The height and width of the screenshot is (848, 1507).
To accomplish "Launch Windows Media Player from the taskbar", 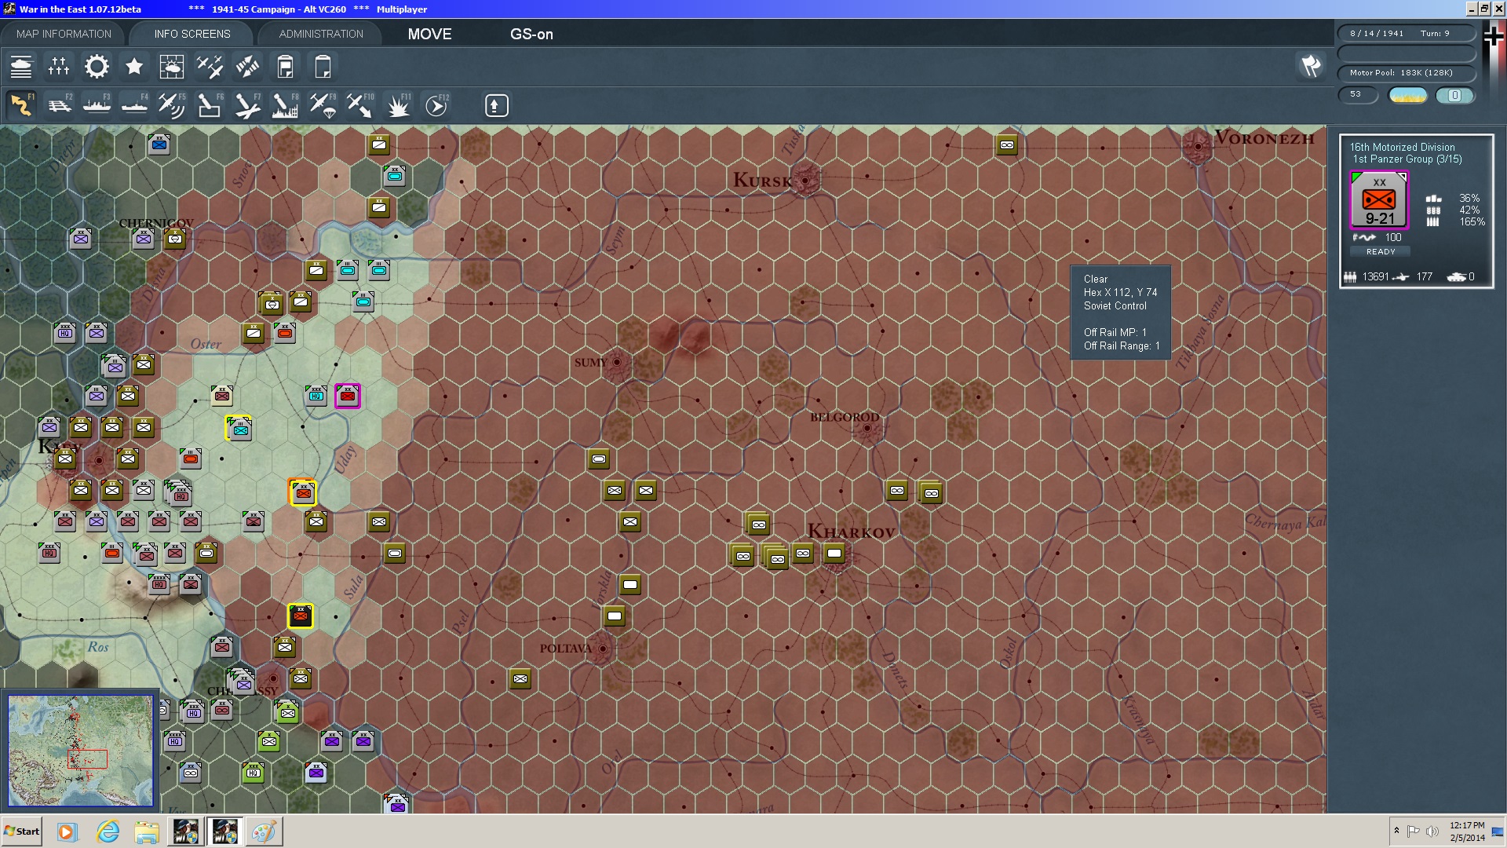I will (67, 832).
